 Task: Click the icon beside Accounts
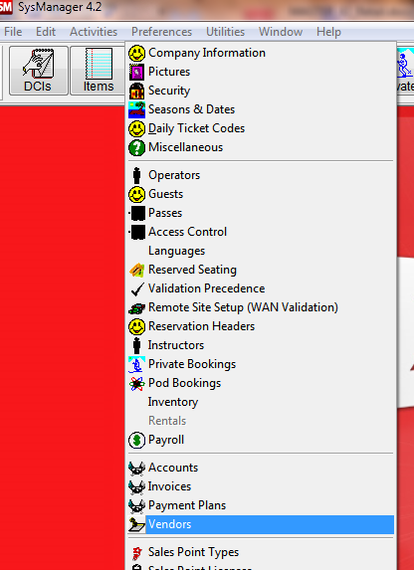coord(136,469)
